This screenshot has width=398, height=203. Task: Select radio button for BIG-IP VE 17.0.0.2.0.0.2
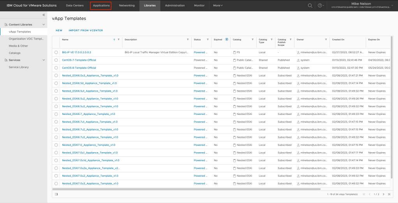click(56, 52)
